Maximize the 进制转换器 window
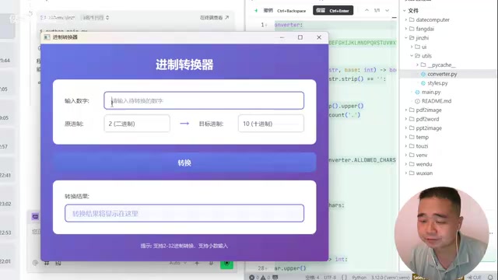 [300, 37]
